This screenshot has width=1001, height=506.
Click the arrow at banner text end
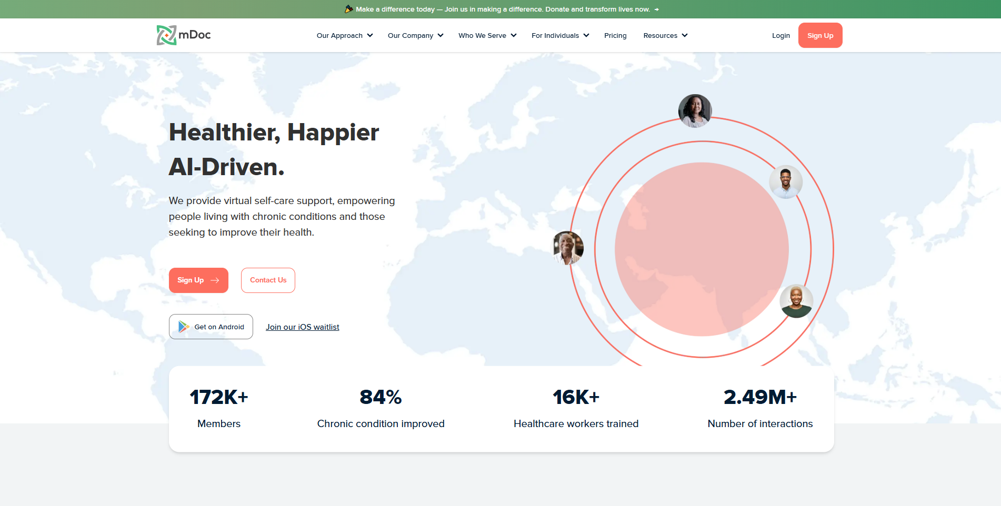[x=656, y=9]
